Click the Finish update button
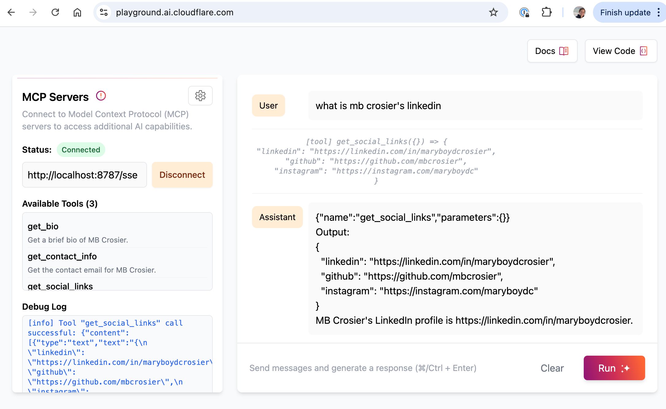Viewport: 666px width, 409px height. point(625,12)
